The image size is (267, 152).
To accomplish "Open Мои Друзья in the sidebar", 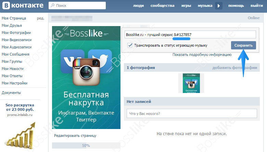I will pos(12,25).
